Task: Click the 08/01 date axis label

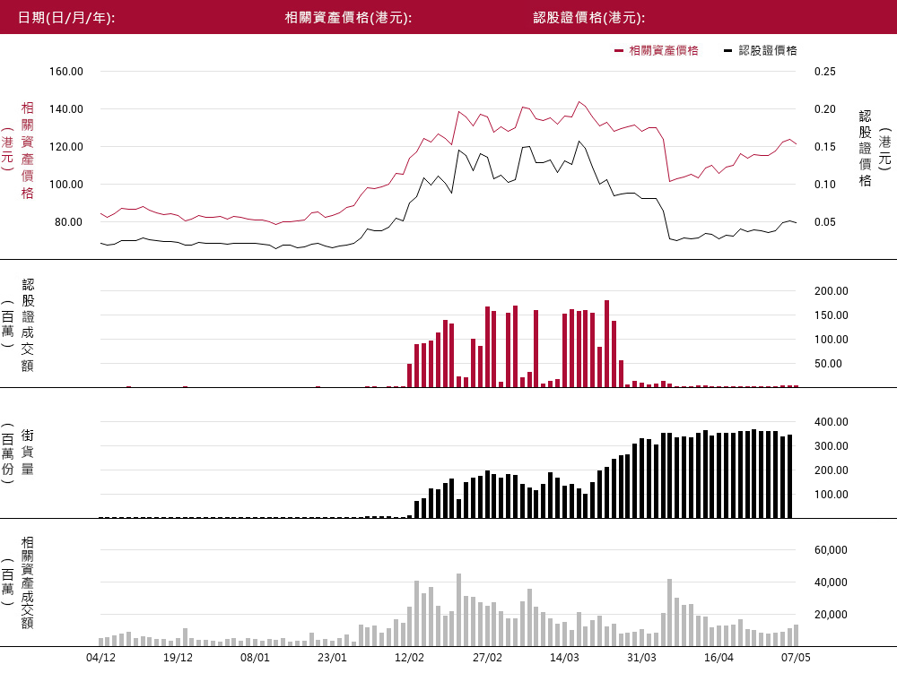Action: (255, 658)
